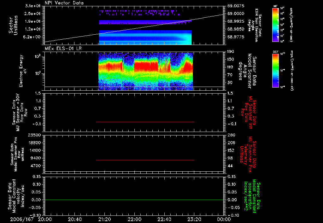Screen dimensions: 323x223
Task: Select the "MEx ELS-01 LR" panel title
Action: click(63, 49)
